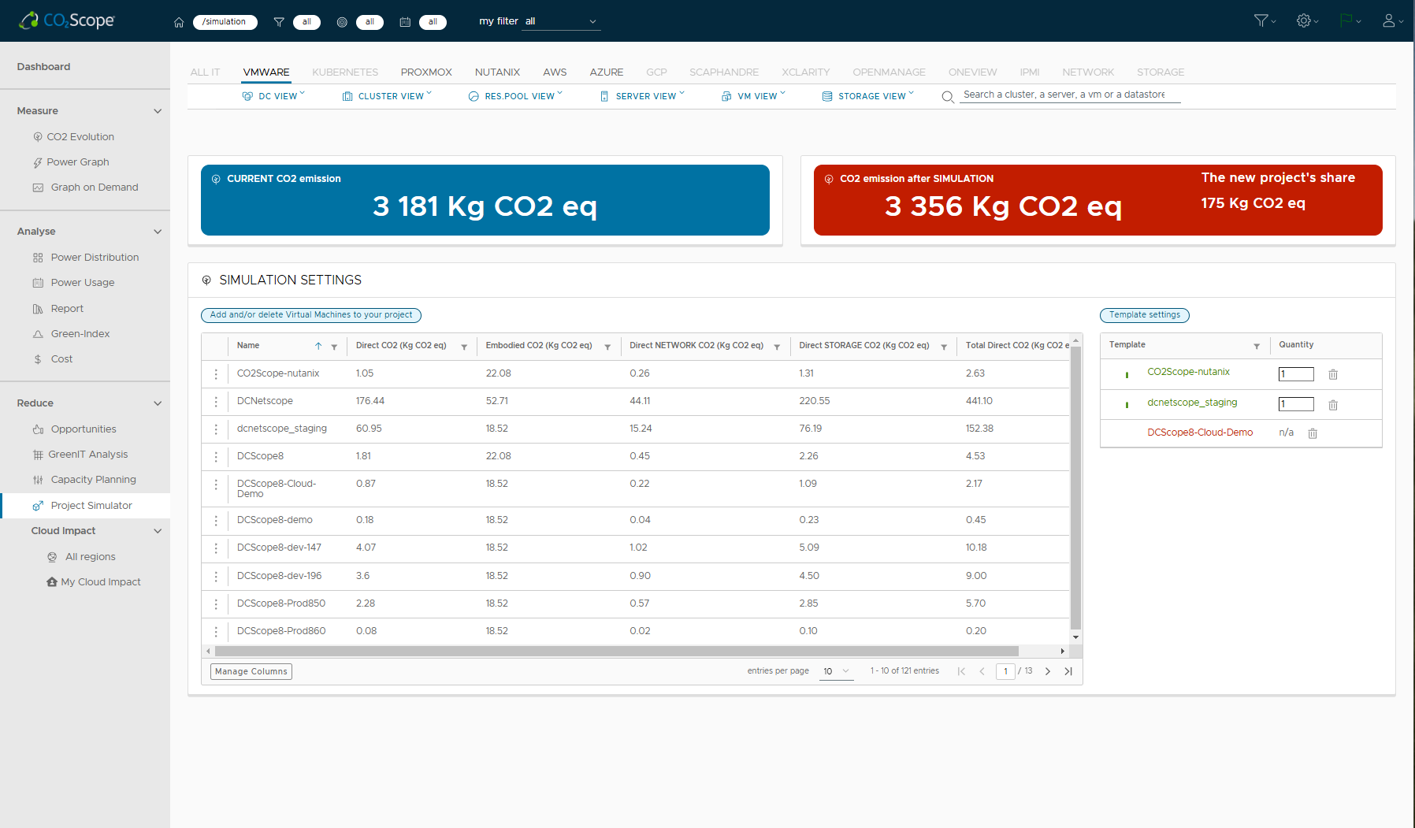The width and height of the screenshot is (1415, 828).
Task: Click the home icon in top bar
Action: point(179,22)
